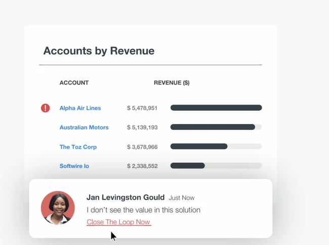Sort by the REVENUE ($) column header

pos(172,83)
